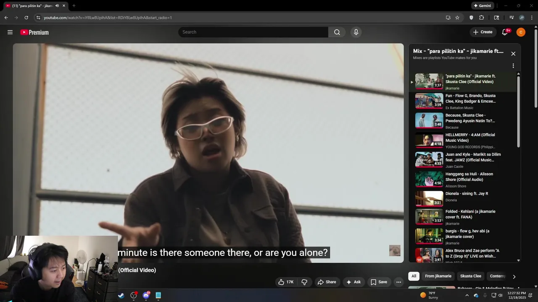Show more chips with the right chevron
The image size is (538, 302).
tap(514, 276)
